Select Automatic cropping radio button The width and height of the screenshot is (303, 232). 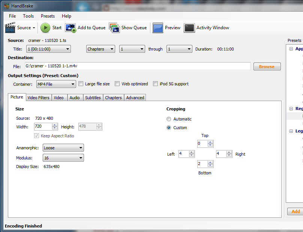[x=169, y=119]
